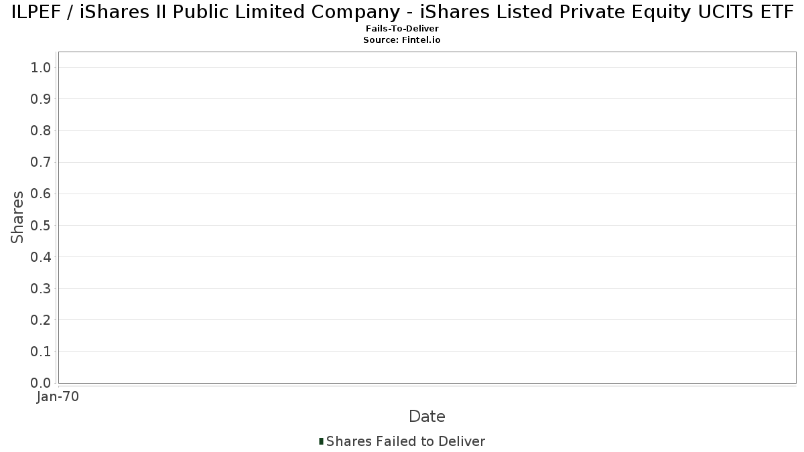Viewport: 804px width, 452px height.
Task: Click the Jan-70 date axis label
Action: 58,397
